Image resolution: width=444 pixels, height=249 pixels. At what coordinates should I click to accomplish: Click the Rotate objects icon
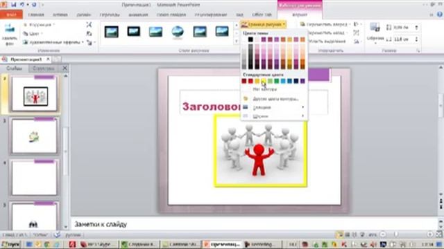[x=357, y=41]
